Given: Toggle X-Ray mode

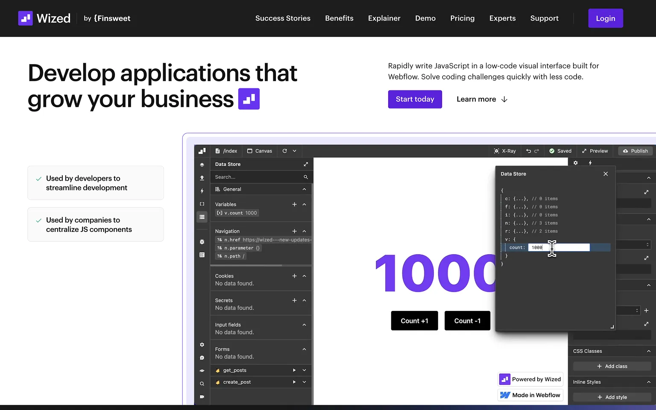Looking at the screenshot, I should point(505,151).
